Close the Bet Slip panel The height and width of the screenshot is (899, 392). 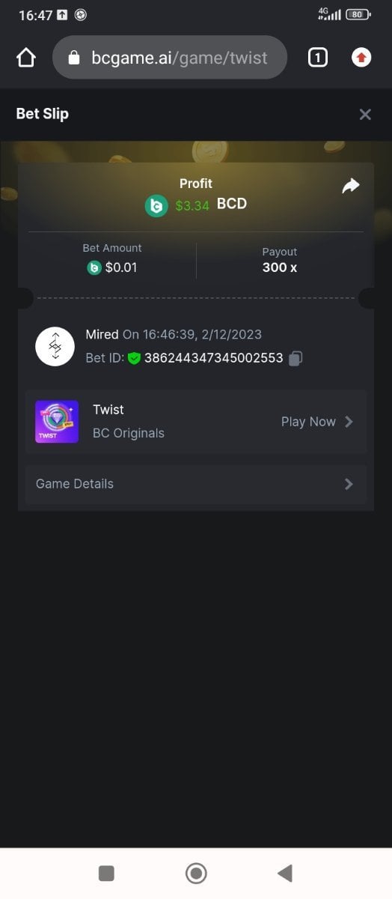tap(365, 115)
